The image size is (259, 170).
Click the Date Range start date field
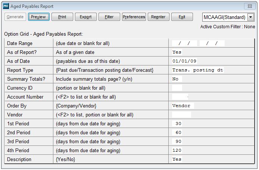pos(184,43)
